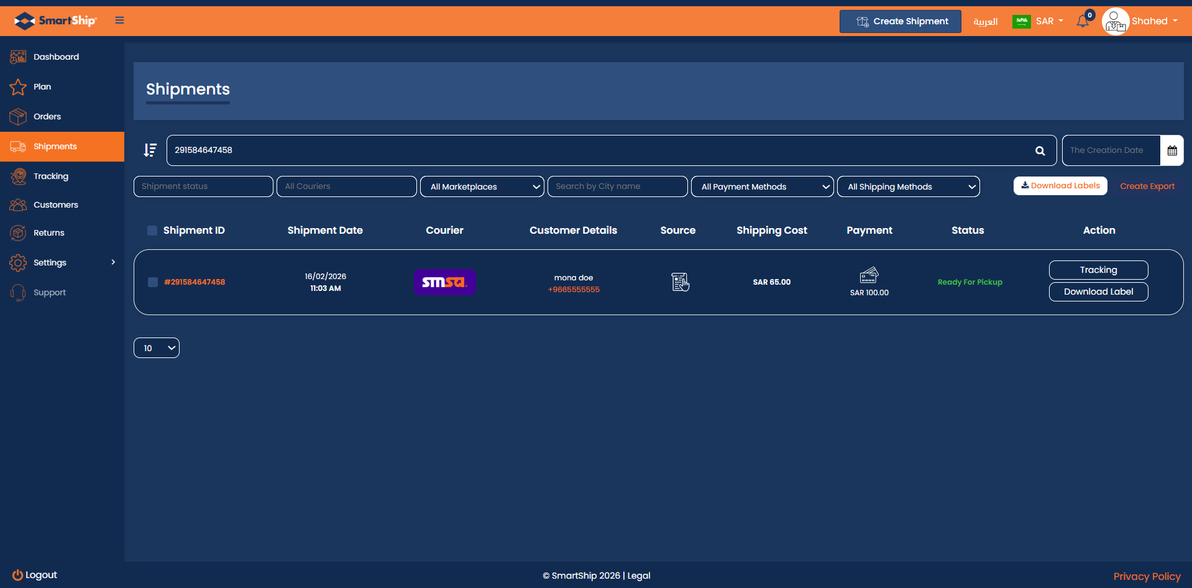Open the Tracking sidebar page
This screenshot has height=588, width=1192.
tap(51, 177)
